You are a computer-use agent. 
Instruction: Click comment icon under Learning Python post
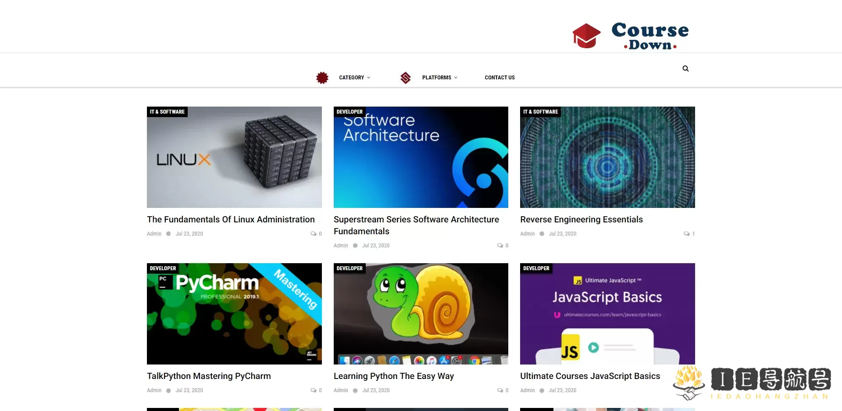click(x=500, y=390)
